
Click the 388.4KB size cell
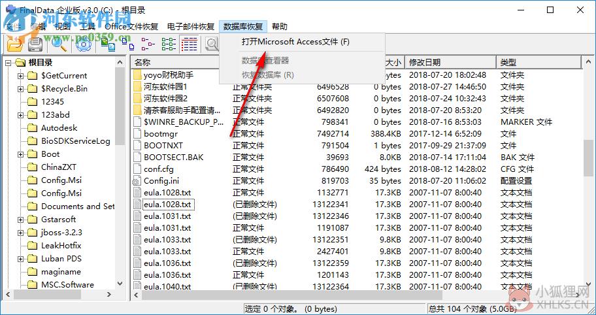[386, 134]
